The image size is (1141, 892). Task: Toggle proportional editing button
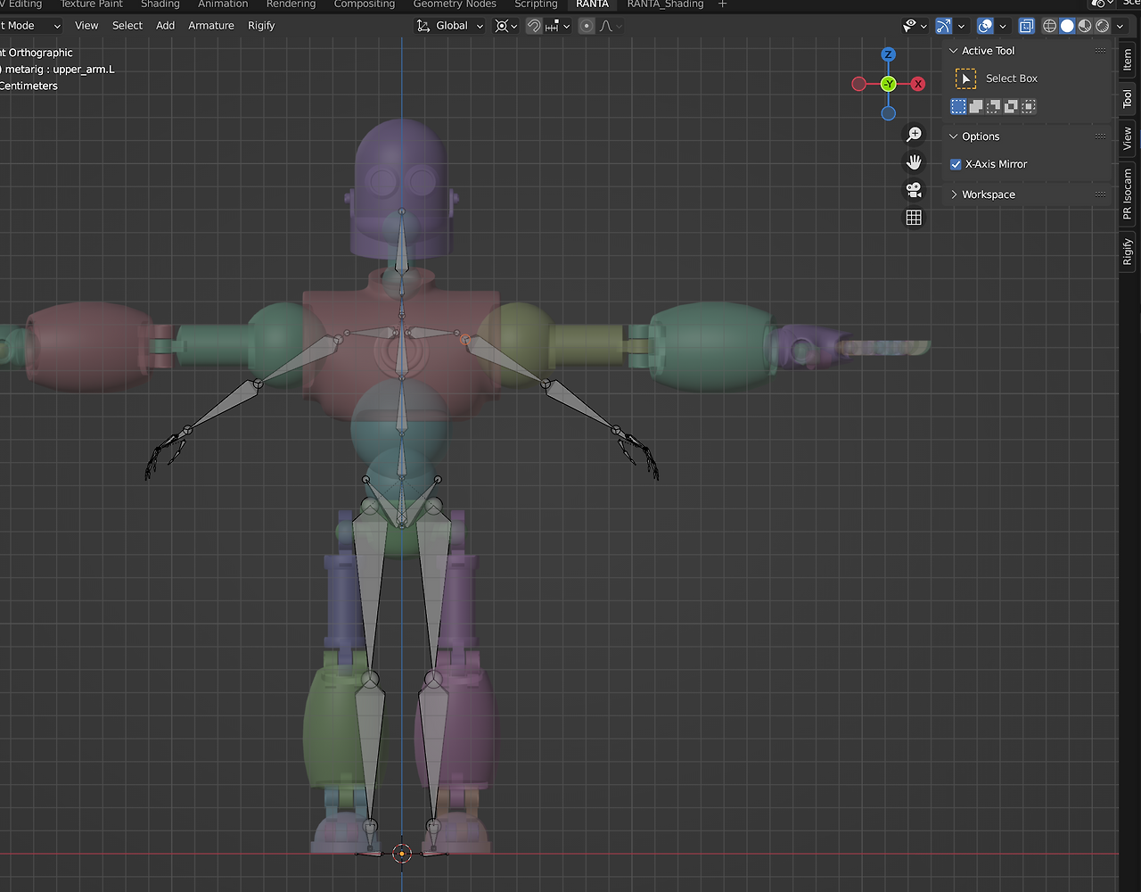(587, 26)
